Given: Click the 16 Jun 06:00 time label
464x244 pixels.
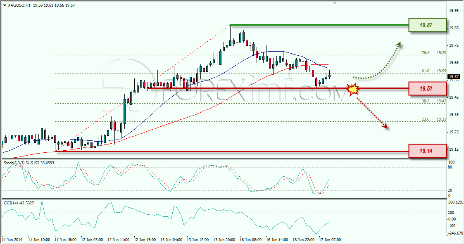Looking at the screenshot, I should [x=251, y=240].
